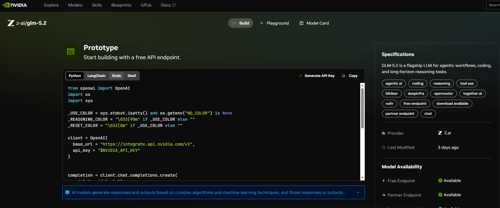Click the code panel vertical scrollbar thumb
500x208 pixels.
pyautogui.click(x=362, y=108)
